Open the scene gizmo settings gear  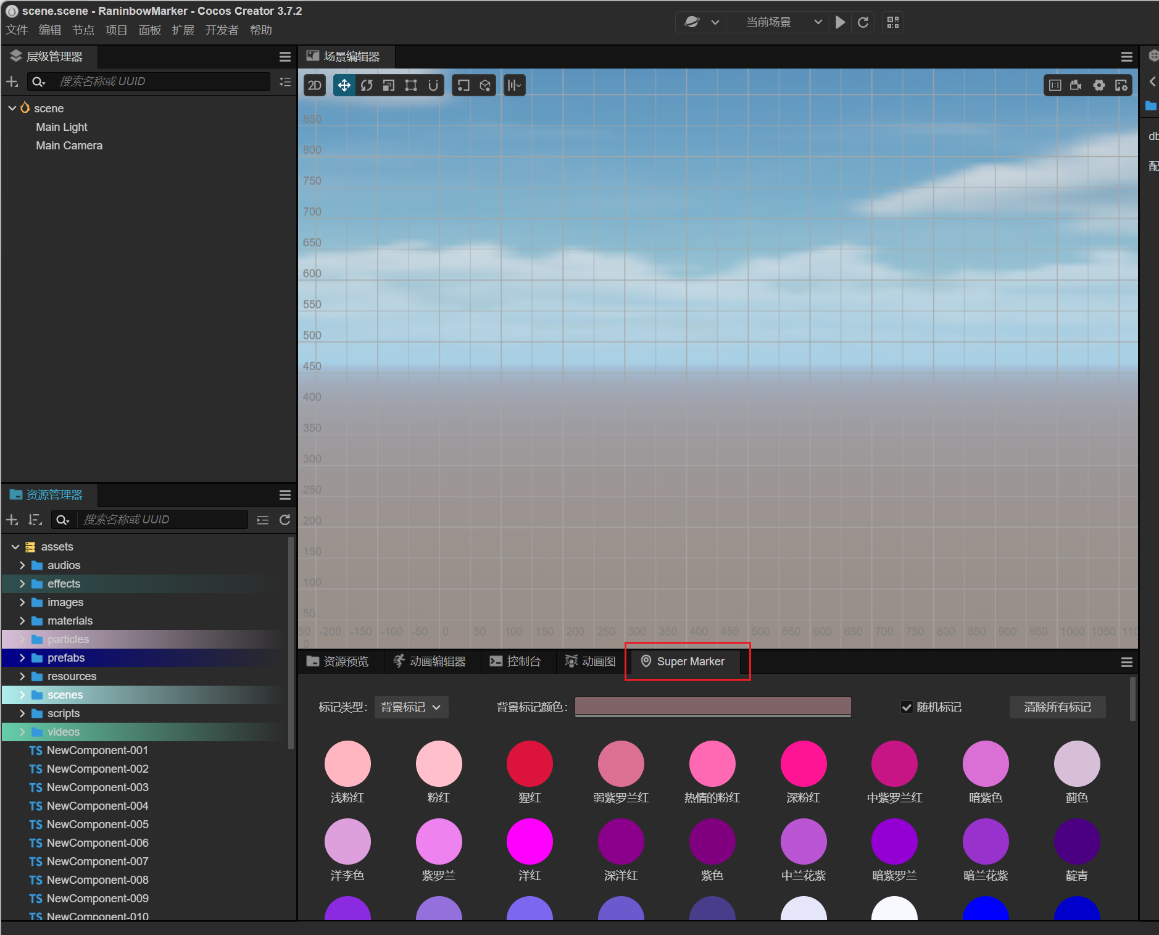pyautogui.click(x=1099, y=85)
